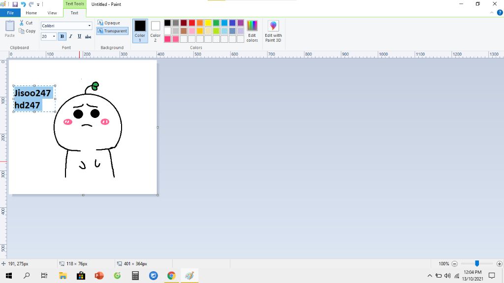Click the Text Tools contextual tab header

tap(75, 4)
